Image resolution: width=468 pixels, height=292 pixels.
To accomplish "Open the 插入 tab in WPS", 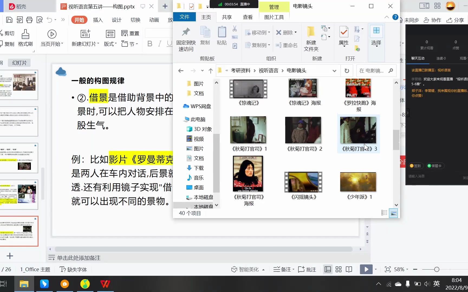I will pos(98,20).
